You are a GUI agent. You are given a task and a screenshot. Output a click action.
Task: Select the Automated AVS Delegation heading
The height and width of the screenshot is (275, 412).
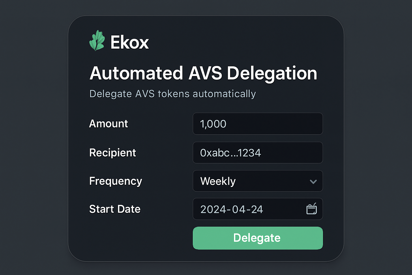click(203, 73)
